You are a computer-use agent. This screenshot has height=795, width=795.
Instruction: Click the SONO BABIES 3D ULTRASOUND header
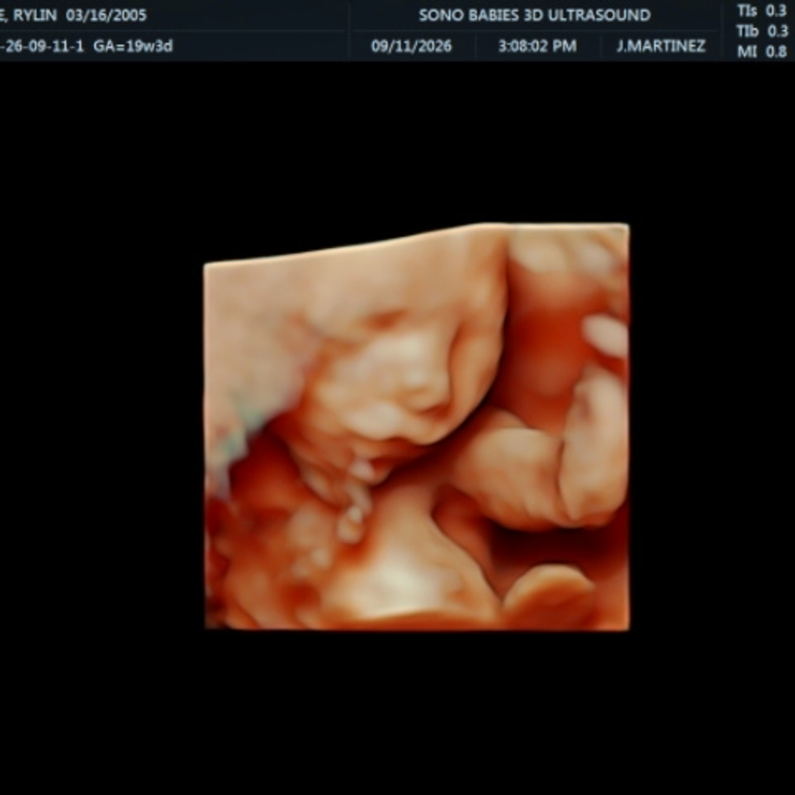534,15
